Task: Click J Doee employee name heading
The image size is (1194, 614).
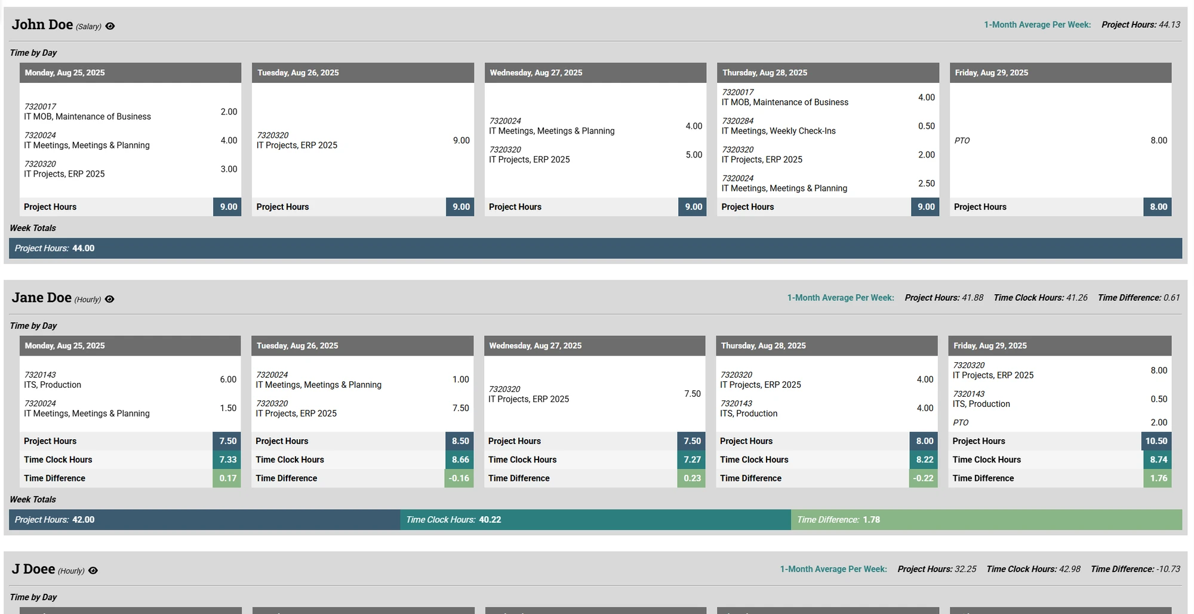Action: click(33, 569)
